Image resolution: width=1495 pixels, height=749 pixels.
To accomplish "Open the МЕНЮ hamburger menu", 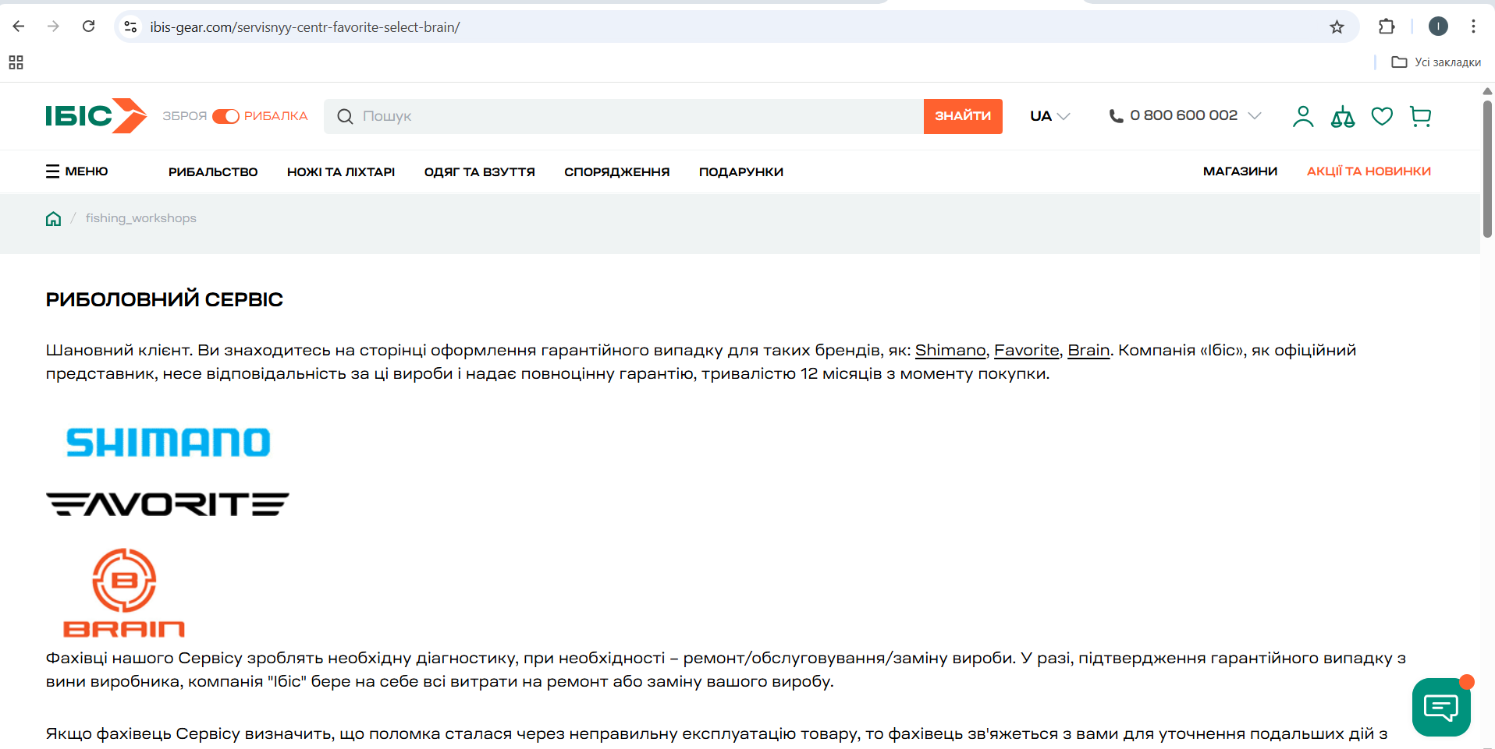I will pyautogui.click(x=76, y=171).
